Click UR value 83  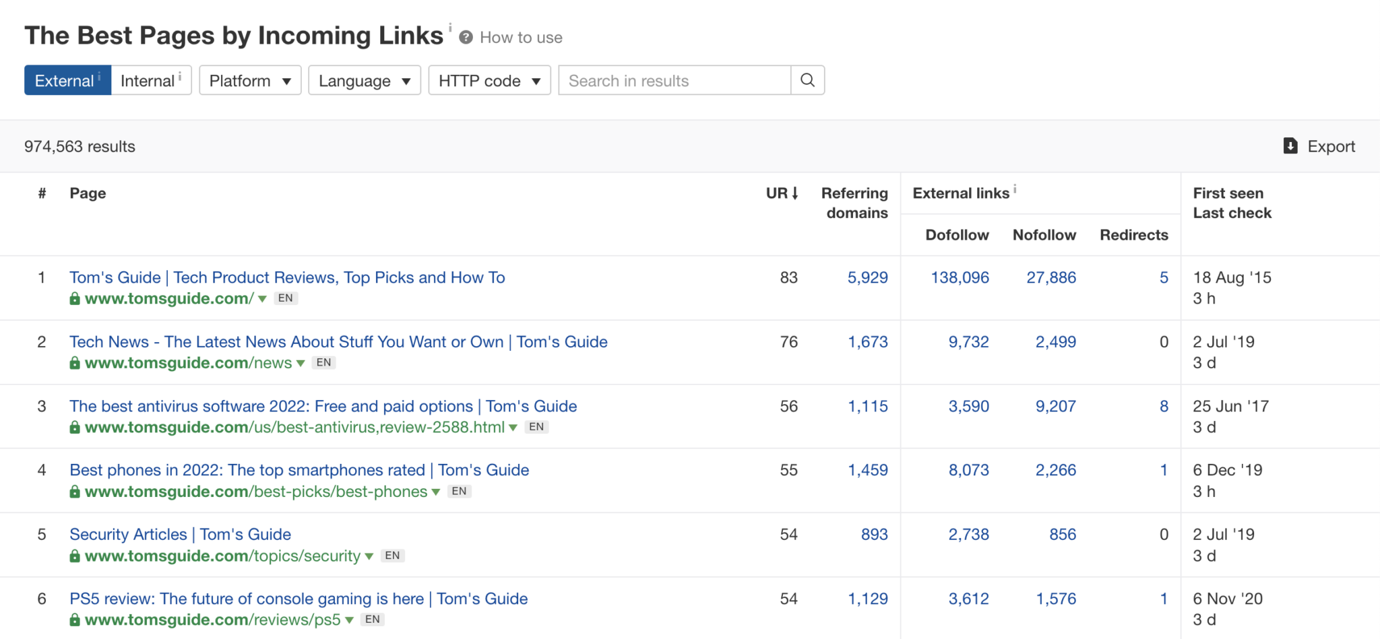coord(788,277)
